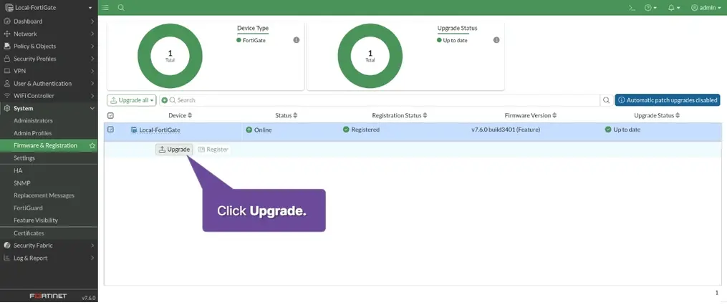
Task: Toggle the Local-FortiGate row checkbox
Action: pyautogui.click(x=110, y=130)
